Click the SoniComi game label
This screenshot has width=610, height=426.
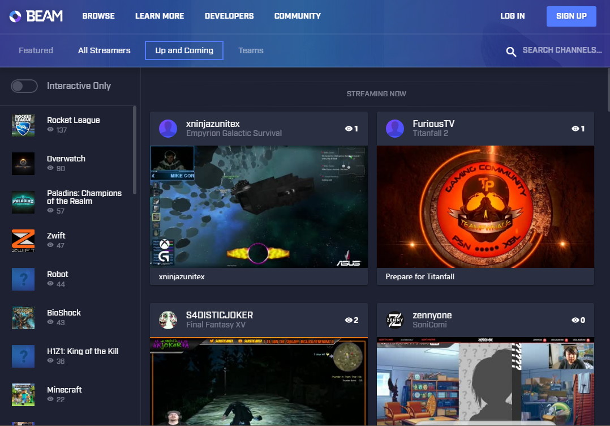[429, 325]
